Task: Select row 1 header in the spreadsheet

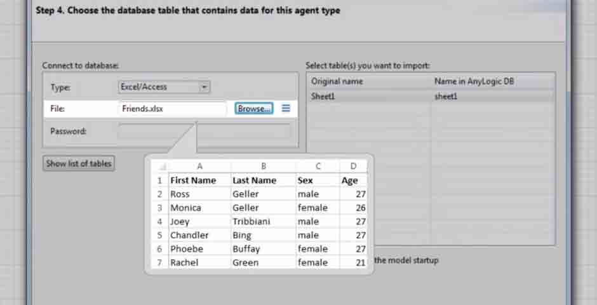Action: pos(160,180)
